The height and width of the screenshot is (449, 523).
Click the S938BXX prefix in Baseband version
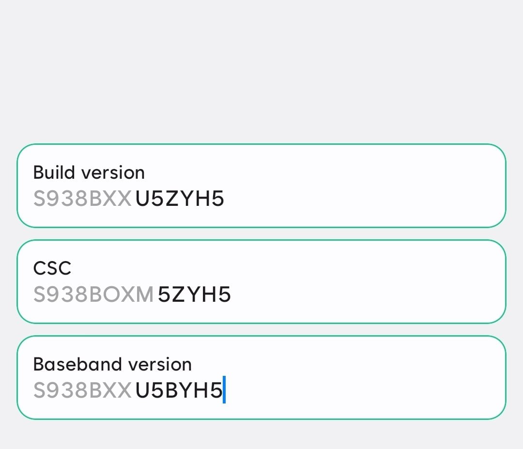pos(80,390)
